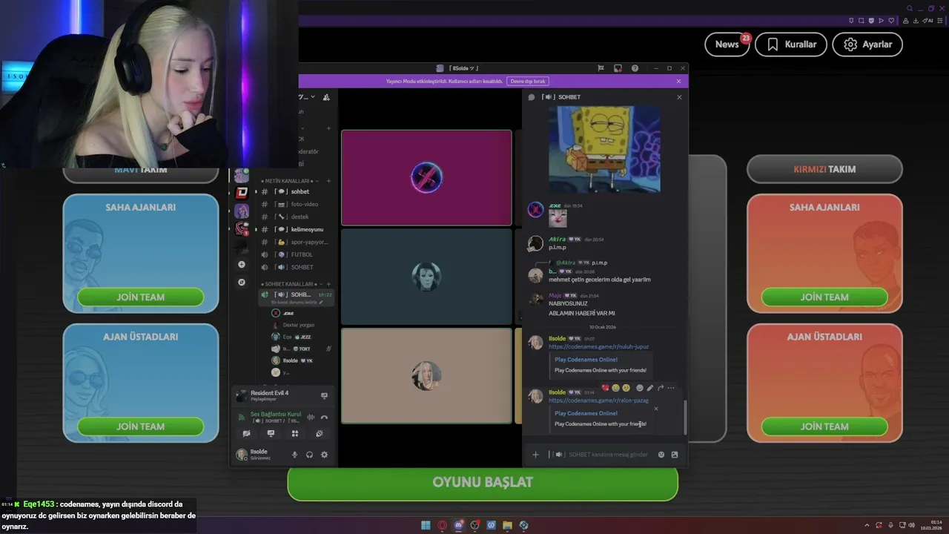Remove the second Codenames embed with X
949x534 pixels.
tap(655, 409)
